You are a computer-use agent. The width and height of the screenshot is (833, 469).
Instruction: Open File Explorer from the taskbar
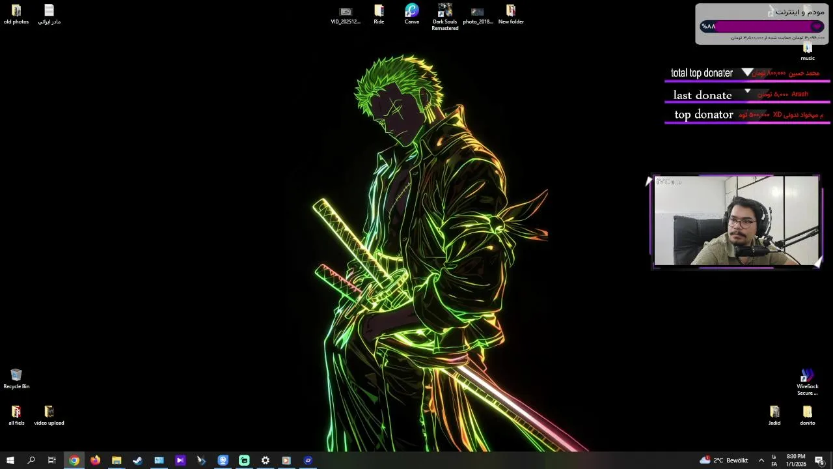pyautogui.click(x=116, y=461)
